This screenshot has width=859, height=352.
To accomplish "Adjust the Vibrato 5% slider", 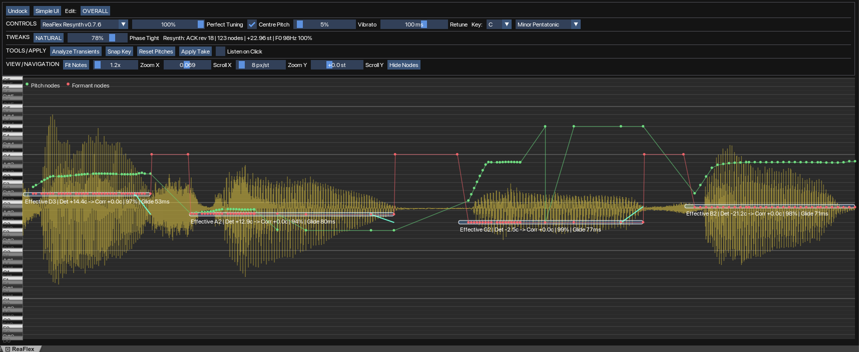I will pos(324,24).
